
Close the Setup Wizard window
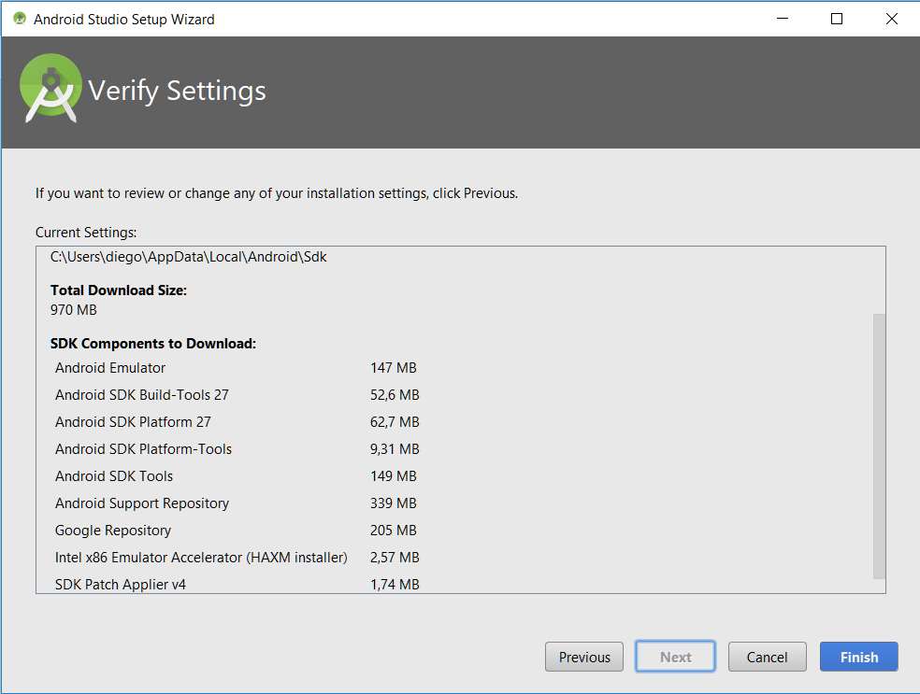pyautogui.click(x=891, y=19)
